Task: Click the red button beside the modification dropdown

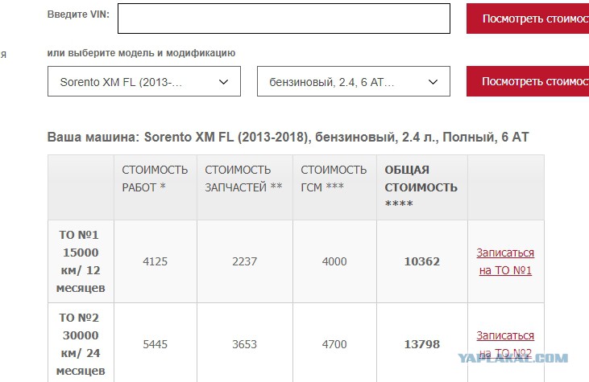Action: click(x=528, y=81)
